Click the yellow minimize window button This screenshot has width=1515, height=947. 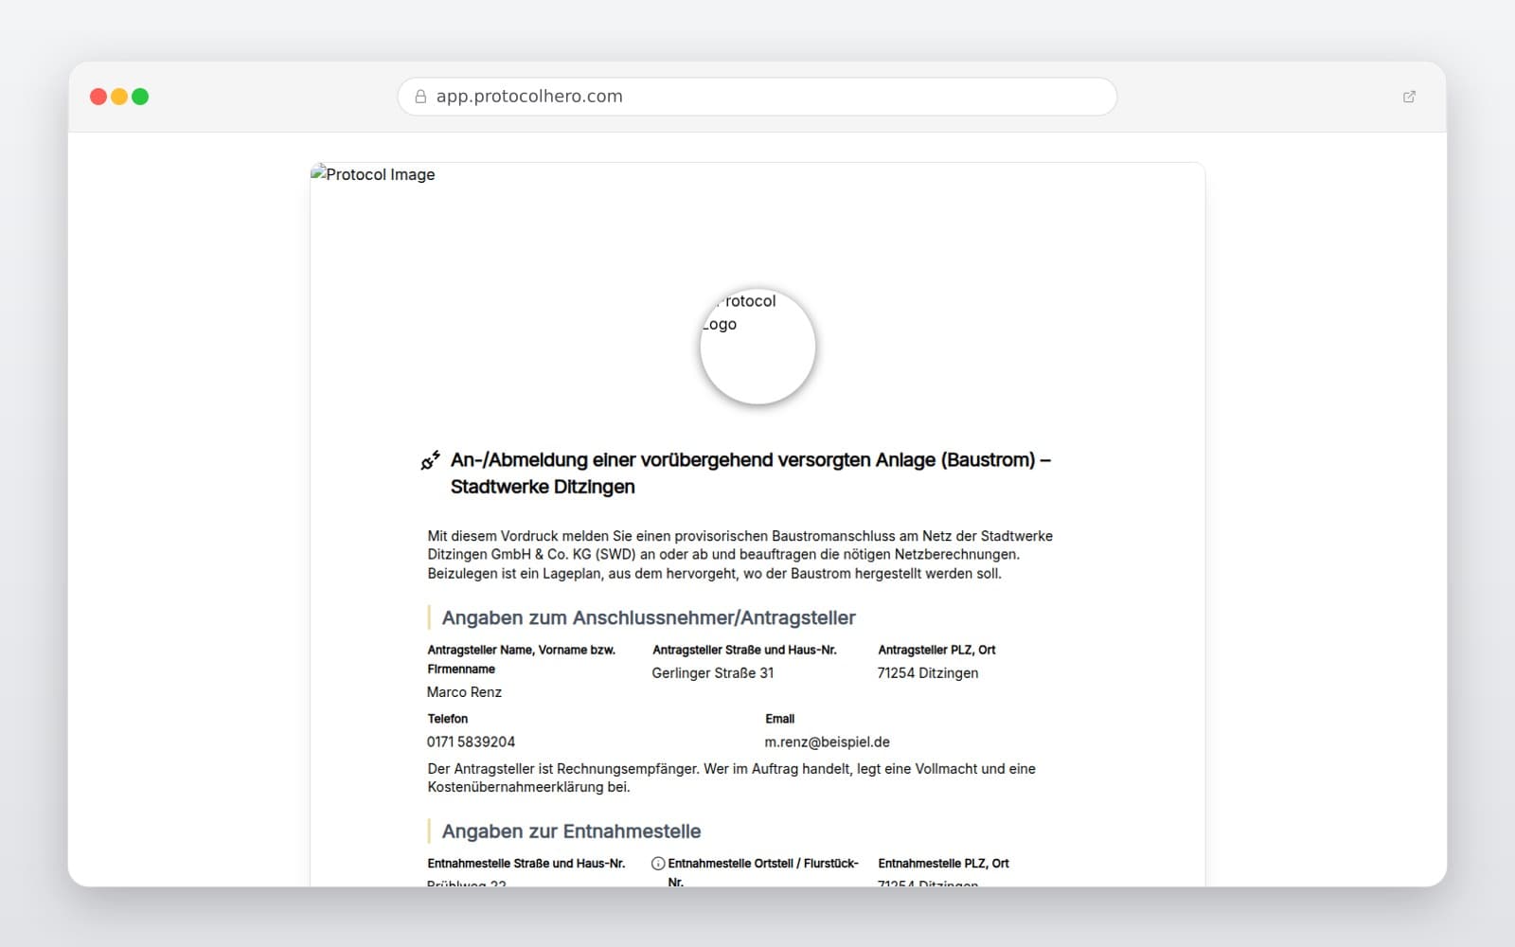pyautogui.click(x=119, y=97)
